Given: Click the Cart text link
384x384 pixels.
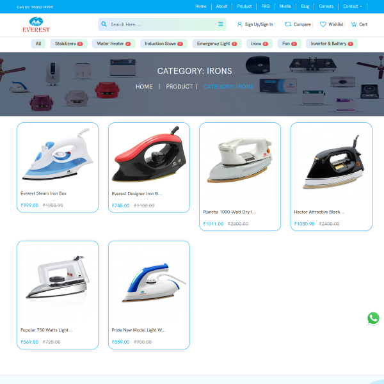Looking at the screenshot, I should click(x=363, y=24).
